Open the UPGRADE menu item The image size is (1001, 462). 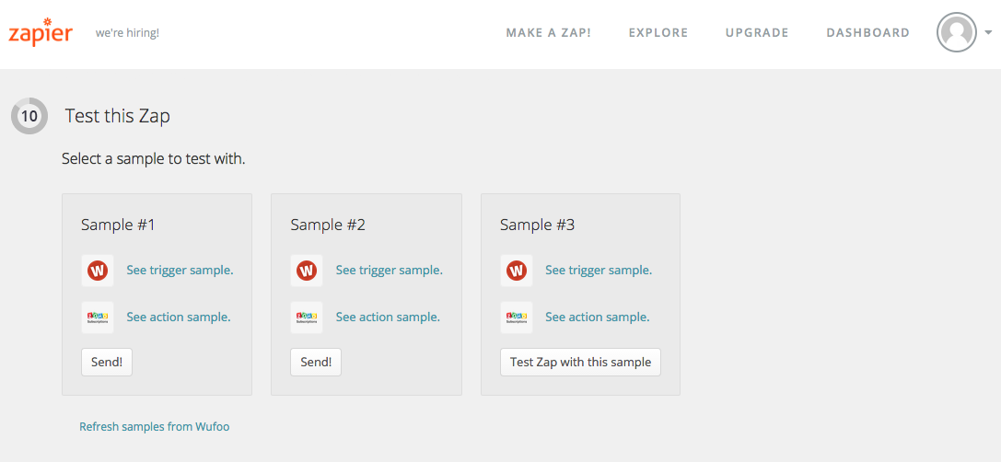(757, 33)
